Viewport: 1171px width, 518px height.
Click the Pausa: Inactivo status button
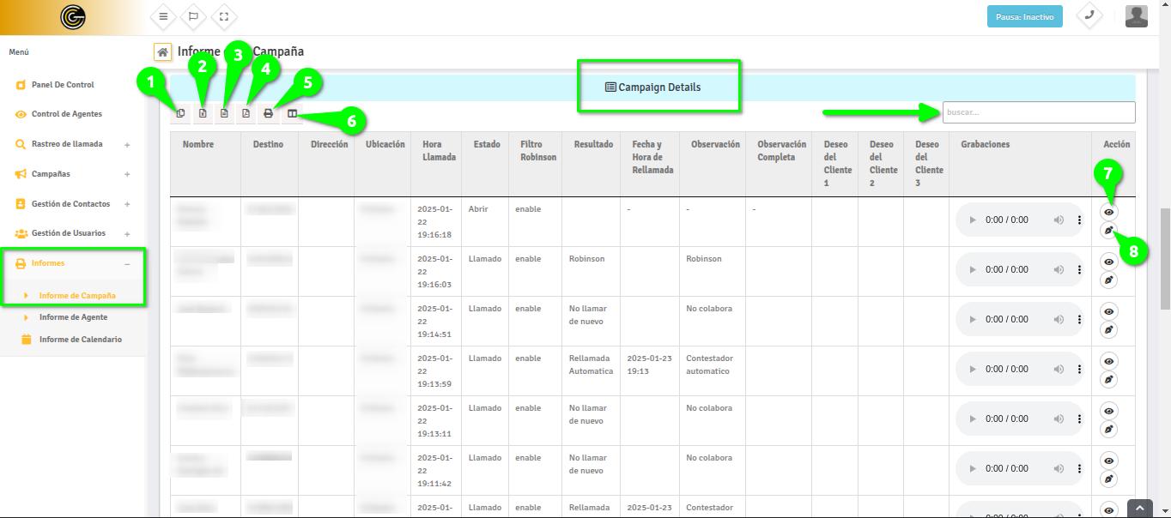click(1024, 17)
